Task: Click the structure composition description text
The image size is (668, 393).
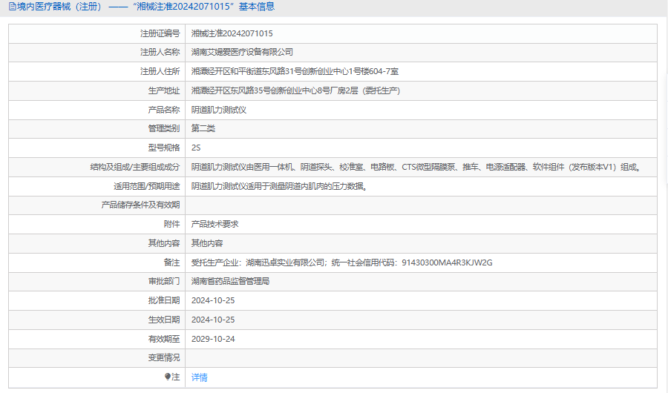Action: coord(416,167)
